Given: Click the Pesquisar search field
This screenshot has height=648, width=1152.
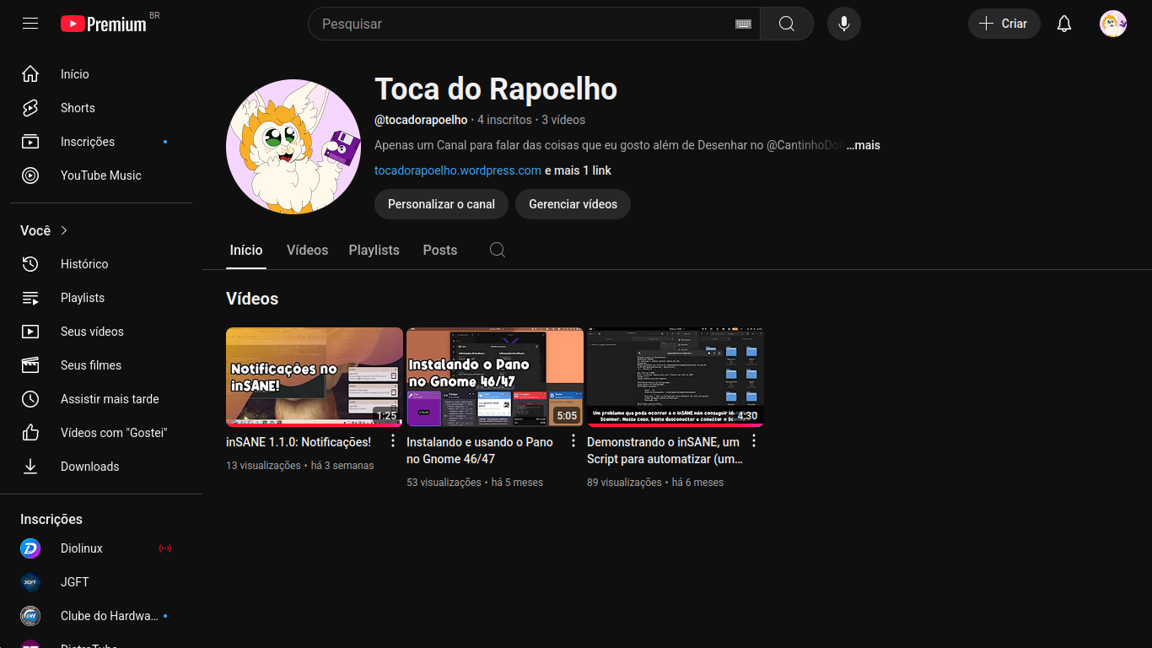Looking at the screenshot, I should [x=523, y=24].
